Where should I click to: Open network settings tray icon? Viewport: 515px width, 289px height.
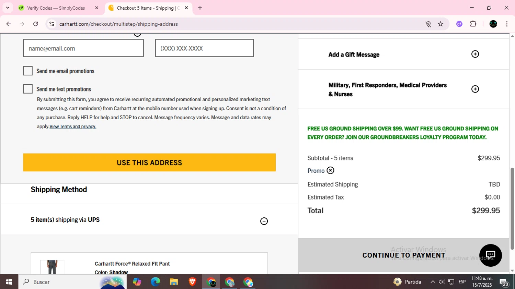tap(451, 282)
